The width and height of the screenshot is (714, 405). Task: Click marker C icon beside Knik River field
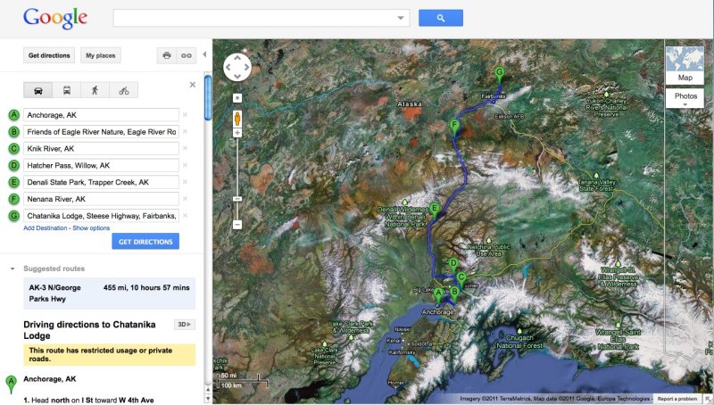click(13, 148)
